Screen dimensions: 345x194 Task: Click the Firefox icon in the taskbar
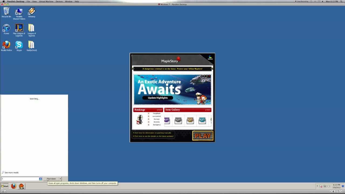point(13,186)
